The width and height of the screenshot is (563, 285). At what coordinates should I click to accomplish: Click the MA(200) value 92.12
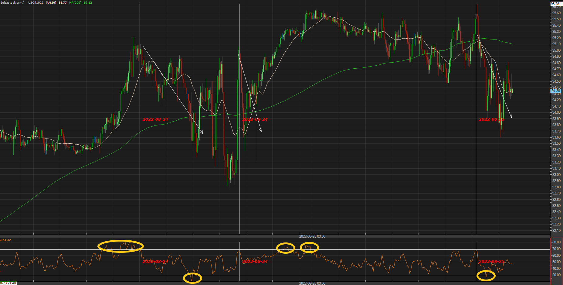(88, 2)
